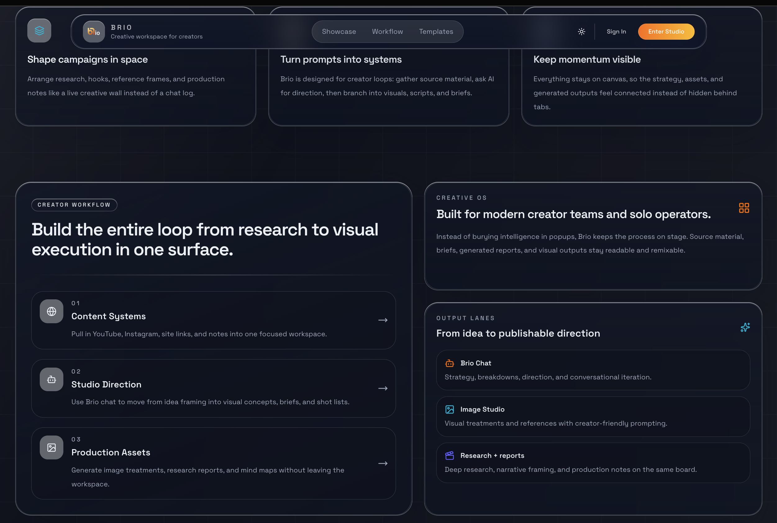Click the orange grid icon in Creative OS card
Image resolution: width=777 pixels, height=523 pixels.
744,208
